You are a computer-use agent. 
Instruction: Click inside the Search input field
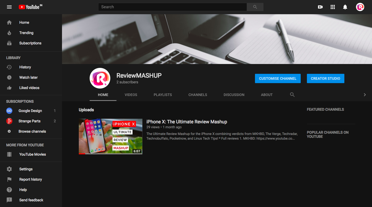(x=172, y=7)
